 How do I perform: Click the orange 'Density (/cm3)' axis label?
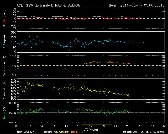tap(4, 66)
